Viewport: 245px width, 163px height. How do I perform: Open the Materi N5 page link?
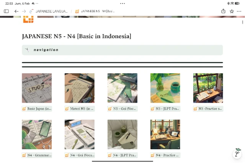80,109
